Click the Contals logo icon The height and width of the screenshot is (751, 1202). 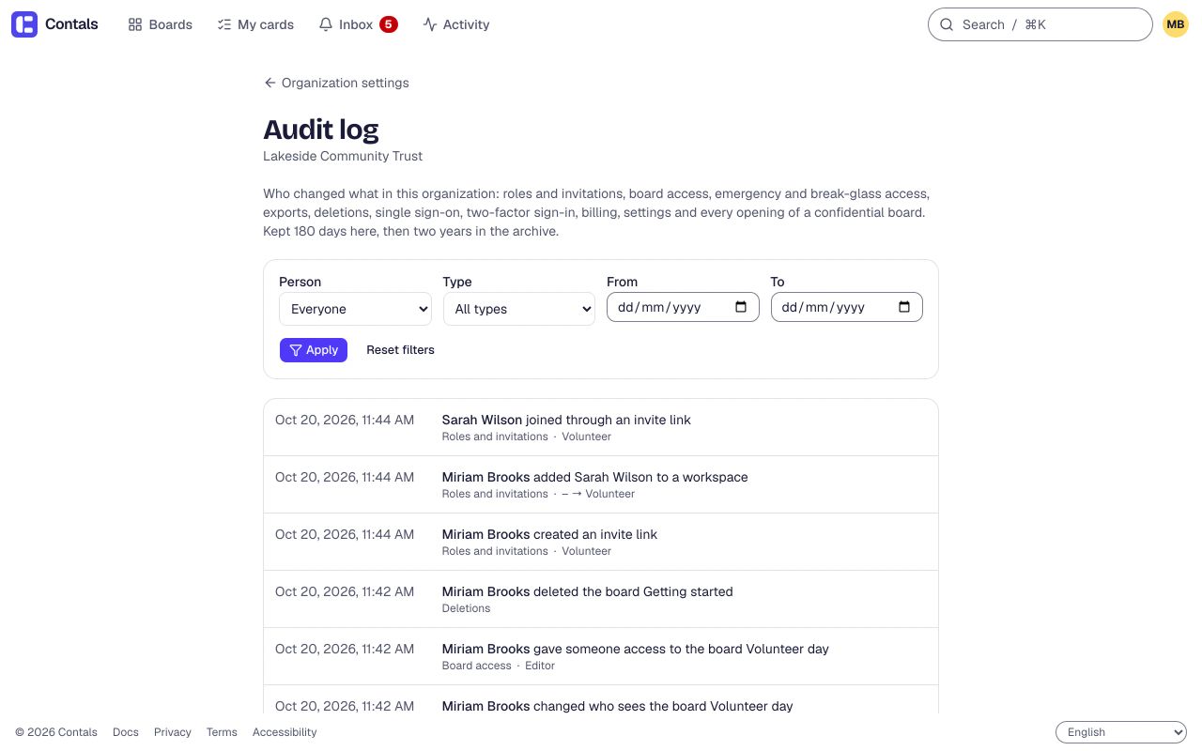(x=24, y=24)
